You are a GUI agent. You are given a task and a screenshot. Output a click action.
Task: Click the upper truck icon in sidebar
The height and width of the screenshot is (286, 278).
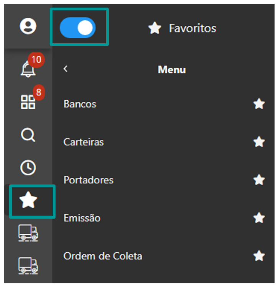(28, 233)
